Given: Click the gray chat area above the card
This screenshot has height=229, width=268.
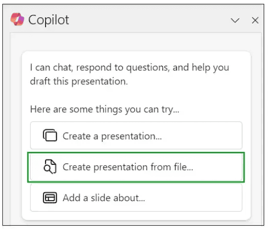Looking at the screenshot, I should tap(136, 42).
